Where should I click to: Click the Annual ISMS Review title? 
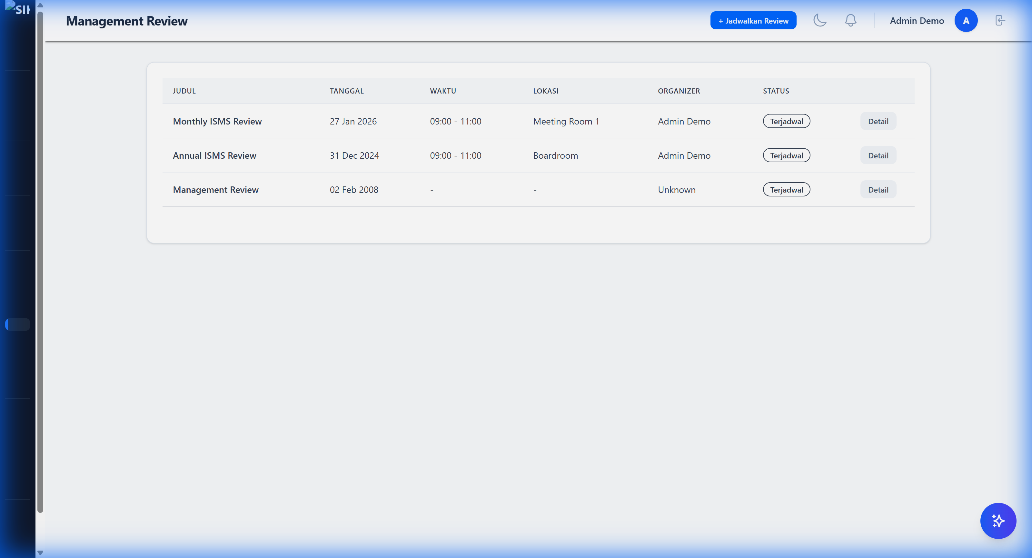click(214, 155)
